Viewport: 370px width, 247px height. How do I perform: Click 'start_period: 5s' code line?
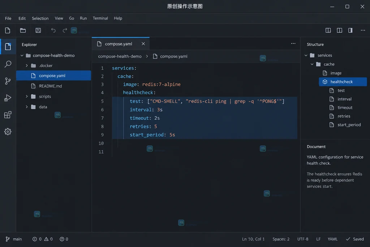pos(152,135)
